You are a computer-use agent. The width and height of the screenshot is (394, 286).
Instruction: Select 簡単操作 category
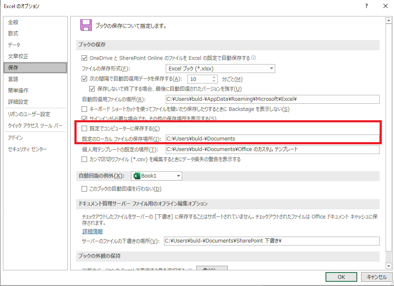click(x=36, y=90)
